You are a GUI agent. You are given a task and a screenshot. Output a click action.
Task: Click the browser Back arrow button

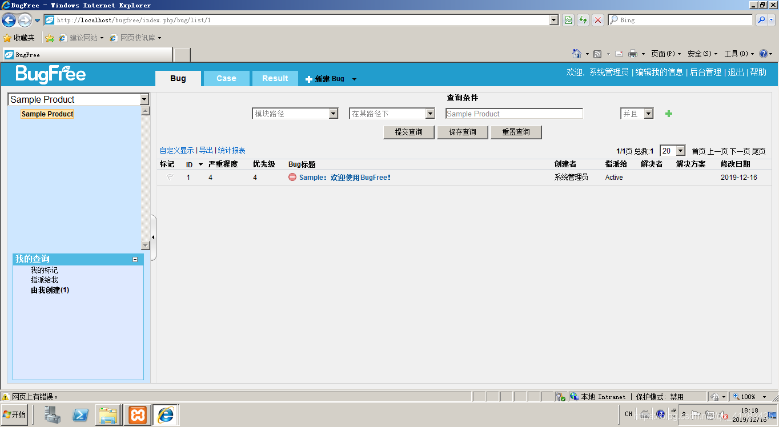click(9, 20)
